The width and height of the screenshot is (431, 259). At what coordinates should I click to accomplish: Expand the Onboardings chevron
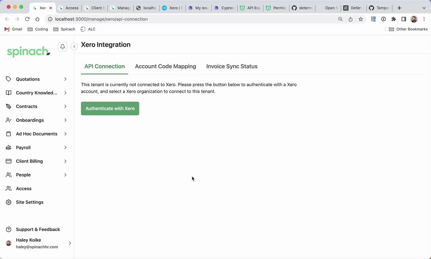(65, 120)
